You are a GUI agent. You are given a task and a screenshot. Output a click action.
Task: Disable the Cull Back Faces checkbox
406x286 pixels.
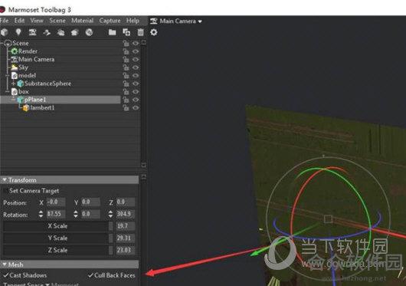click(x=90, y=275)
